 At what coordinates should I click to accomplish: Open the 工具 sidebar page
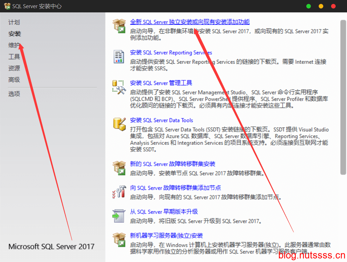pos(14,57)
